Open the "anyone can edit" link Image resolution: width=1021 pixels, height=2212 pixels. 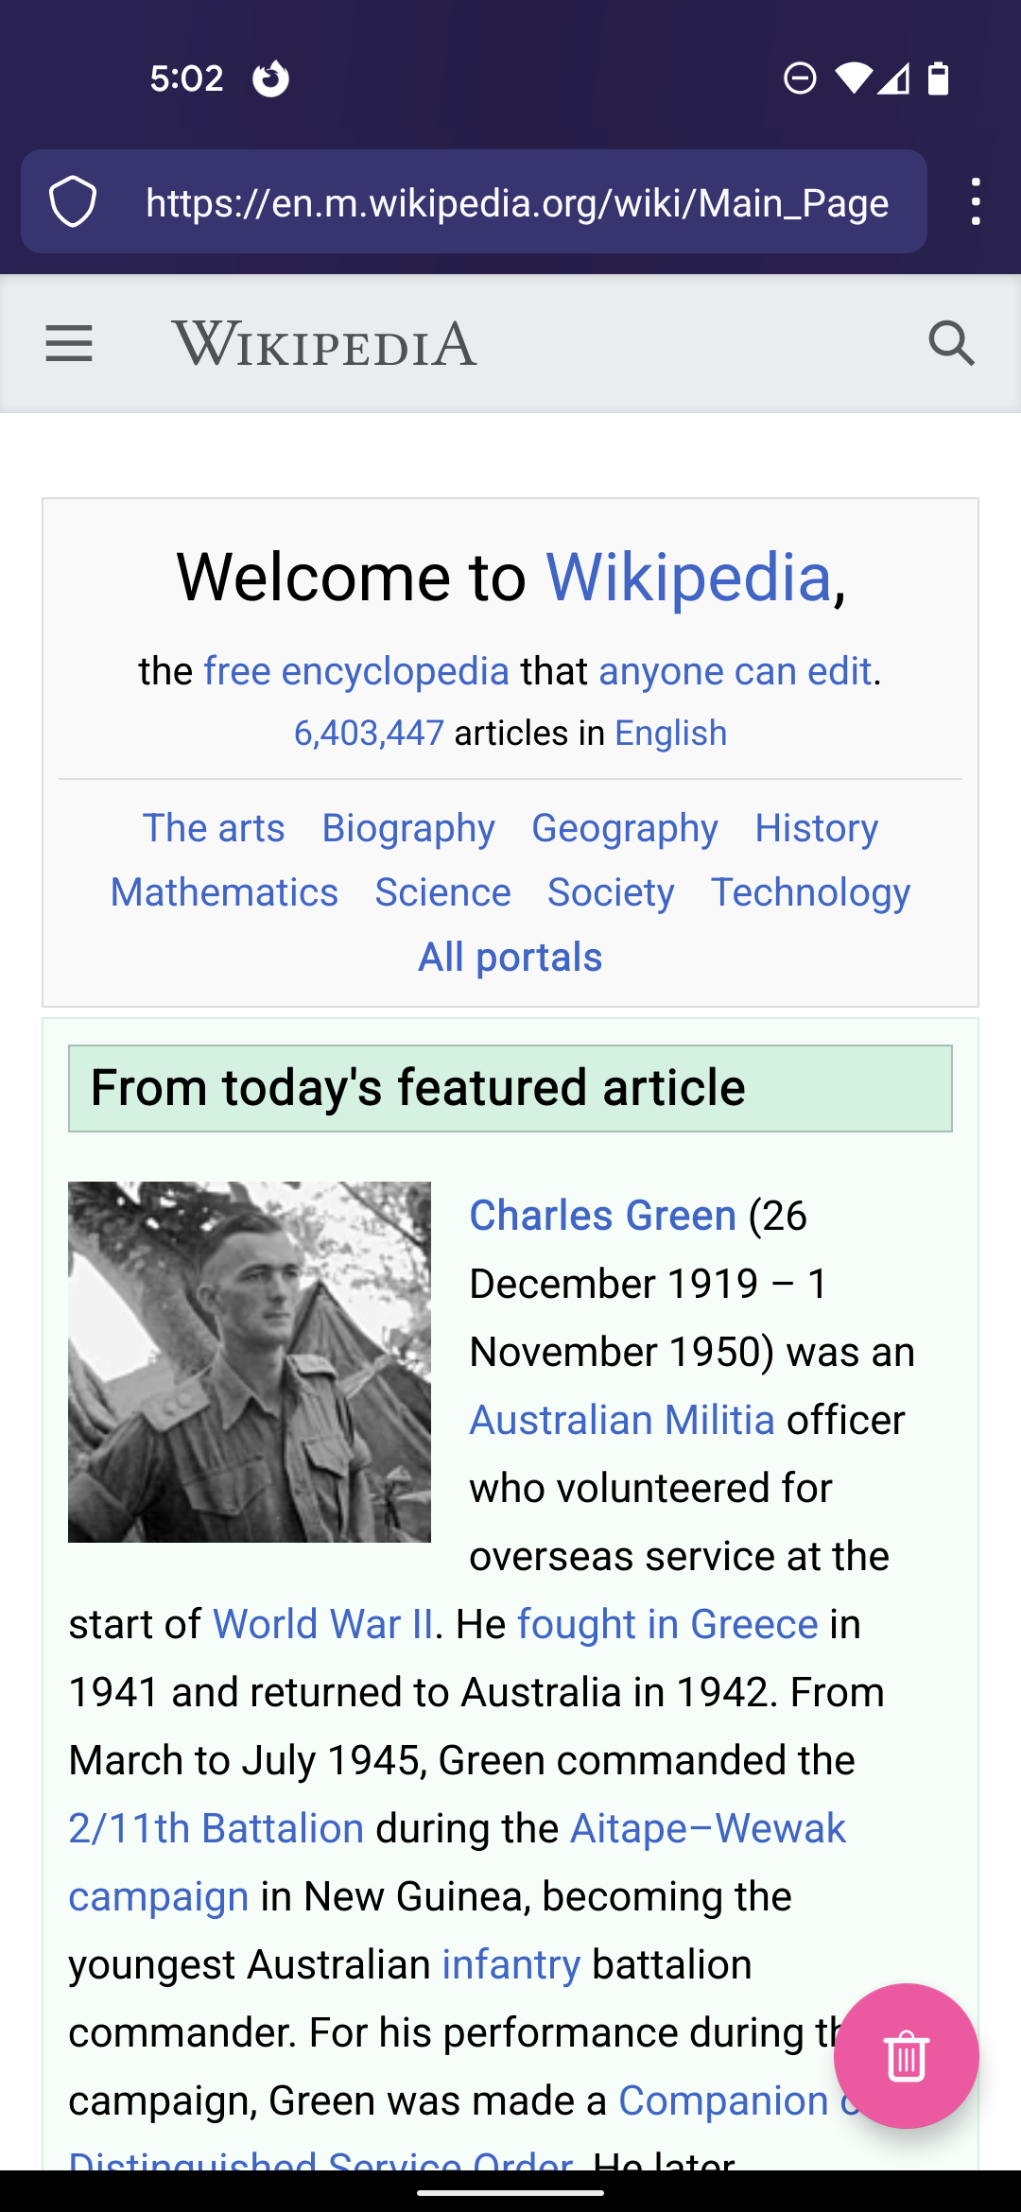pyautogui.click(x=735, y=671)
